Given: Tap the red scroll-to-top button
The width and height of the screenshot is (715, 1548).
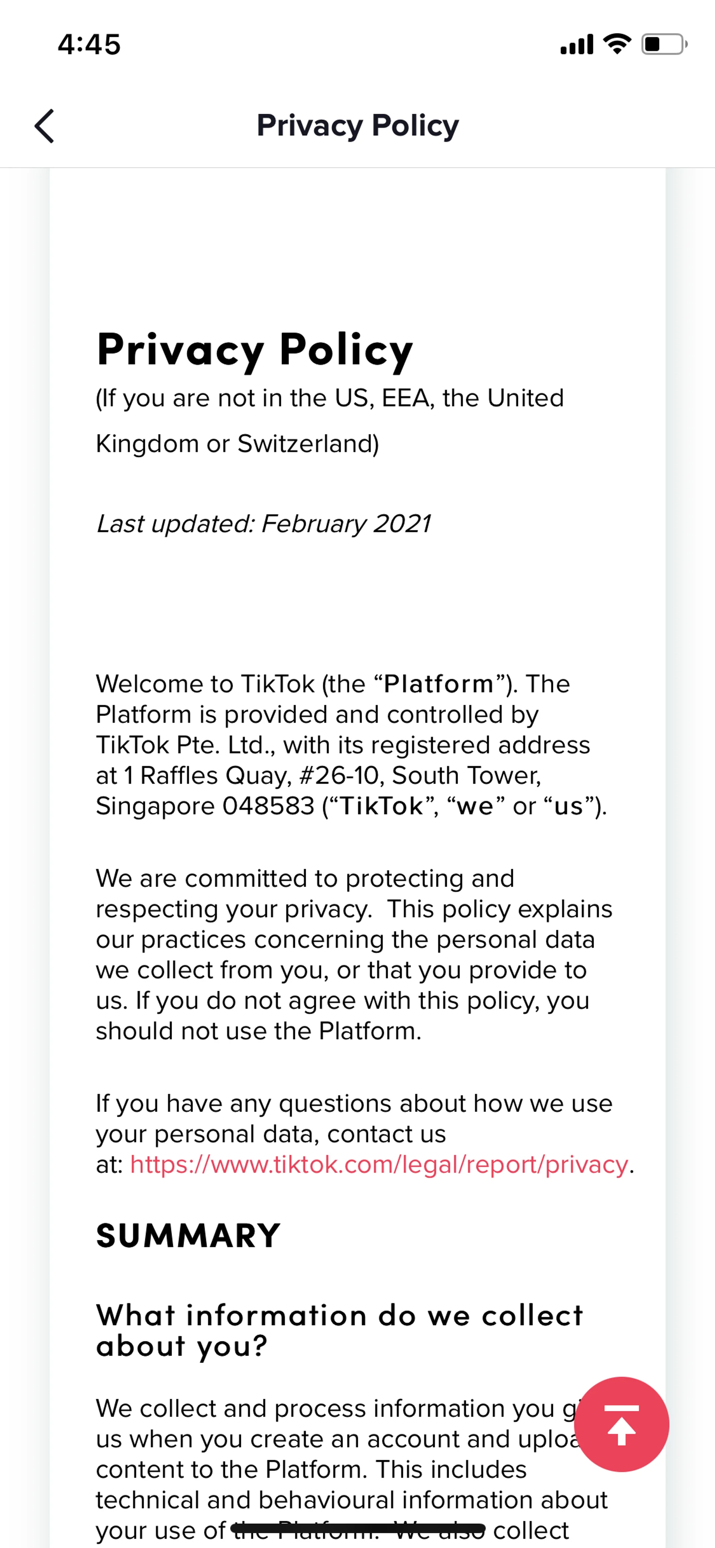Looking at the screenshot, I should point(621,1424).
